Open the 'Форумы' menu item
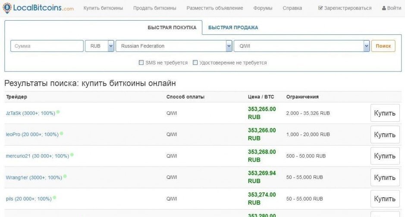This screenshot has height=217, width=405. click(263, 8)
